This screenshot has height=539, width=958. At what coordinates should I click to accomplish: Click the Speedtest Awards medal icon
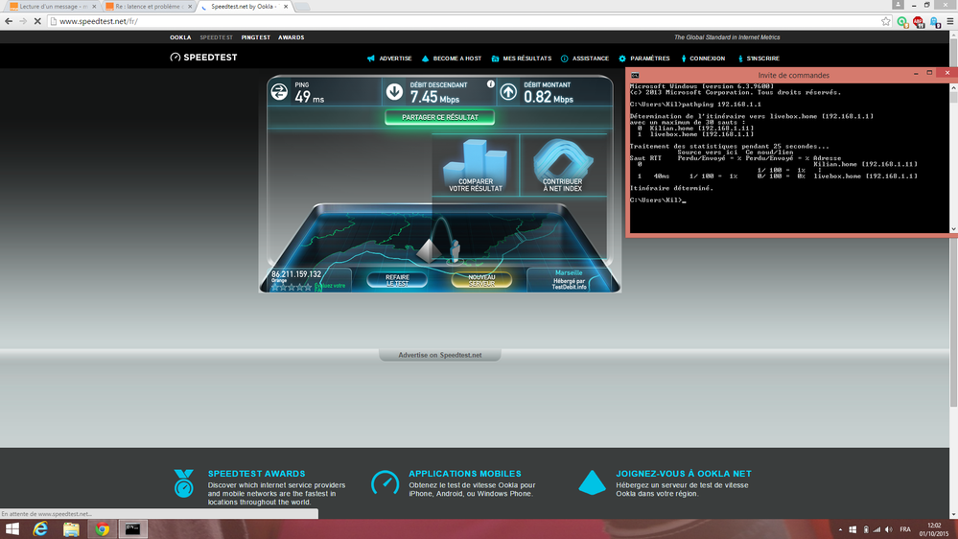183,482
